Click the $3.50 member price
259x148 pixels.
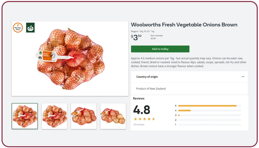pos(136,37)
